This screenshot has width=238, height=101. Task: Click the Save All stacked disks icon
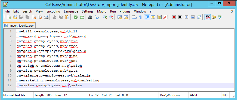tap(27, 17)
